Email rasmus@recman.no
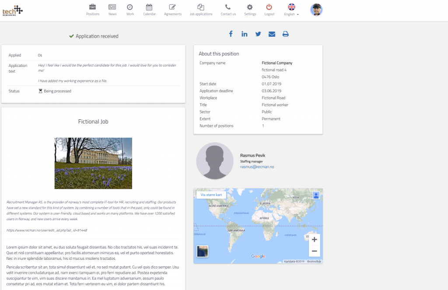Screen dimensions: 448x290 [x=257, y=167]
